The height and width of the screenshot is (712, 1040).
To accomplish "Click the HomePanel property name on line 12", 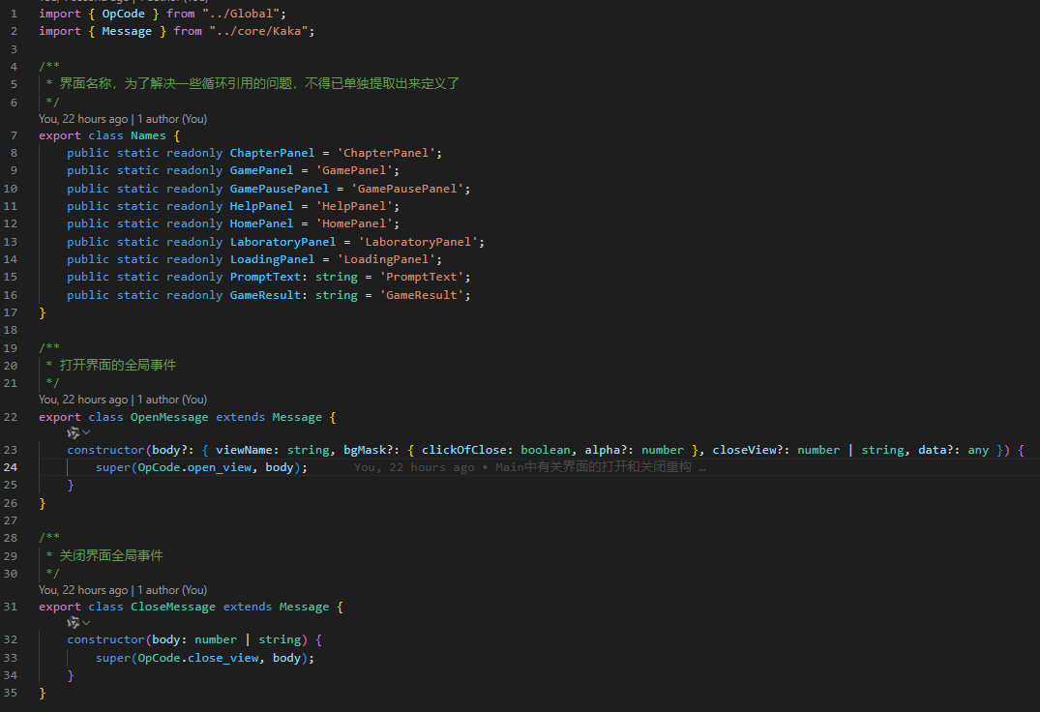I will click(x=261, y=223).
